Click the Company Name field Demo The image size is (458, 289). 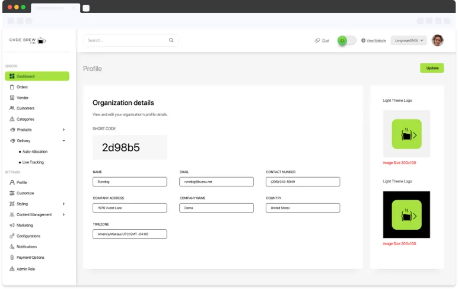(217, 208)
